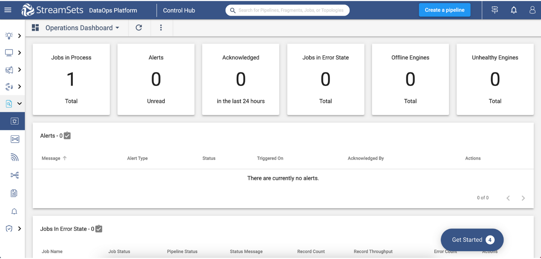
Task: Click the Get Started button
Action: click(472, 240)
